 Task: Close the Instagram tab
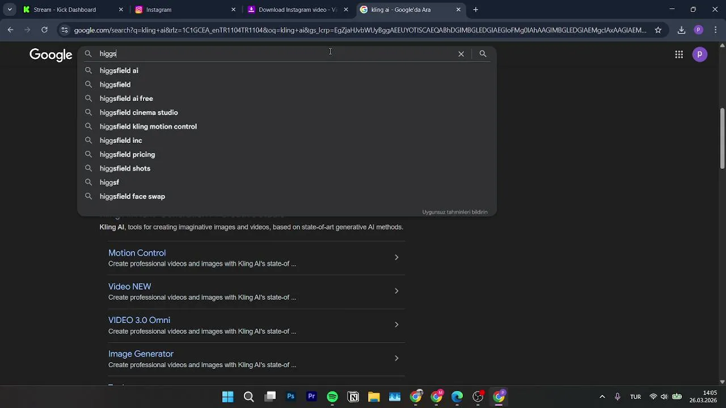click(233, 10)
